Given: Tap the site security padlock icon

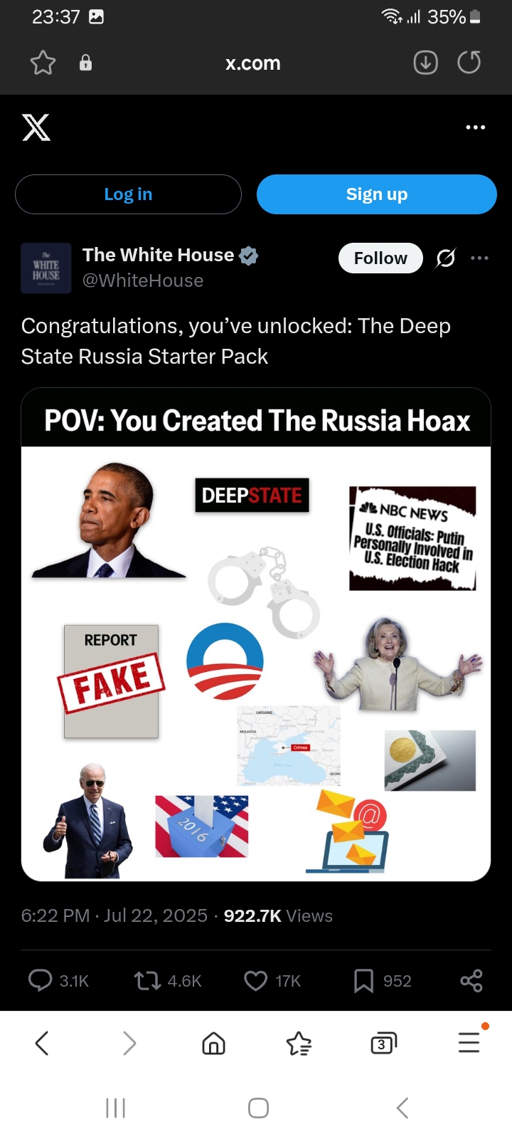Looking at the screenshot, I should [x=85, y=63].
